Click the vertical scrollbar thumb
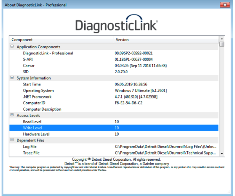Viewport: 235px width, 196px height. [222, 44]
